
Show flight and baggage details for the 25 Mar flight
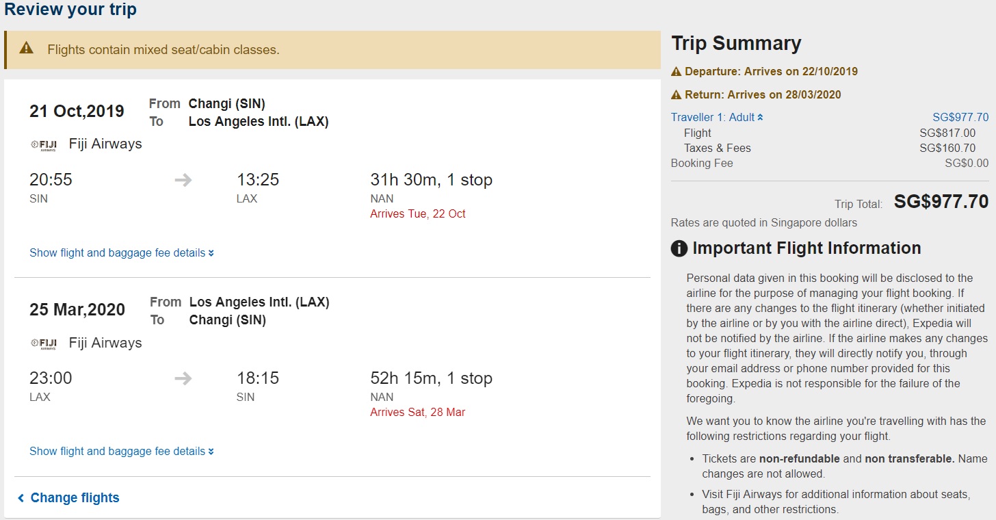(121, 452)
